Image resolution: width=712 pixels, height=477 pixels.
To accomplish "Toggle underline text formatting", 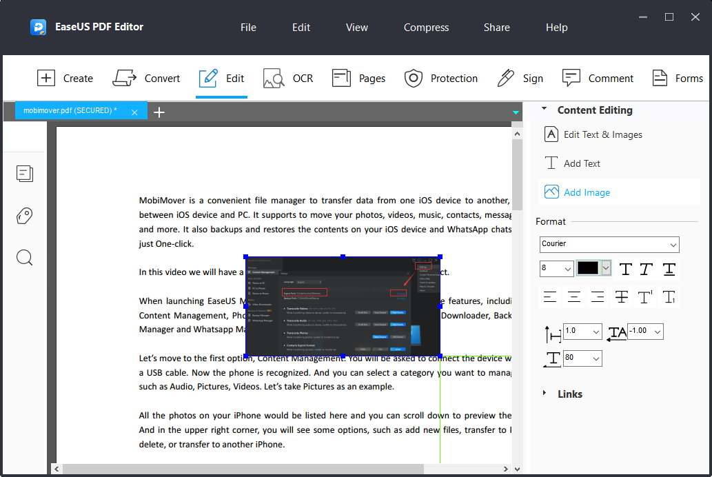I will 669,270.
